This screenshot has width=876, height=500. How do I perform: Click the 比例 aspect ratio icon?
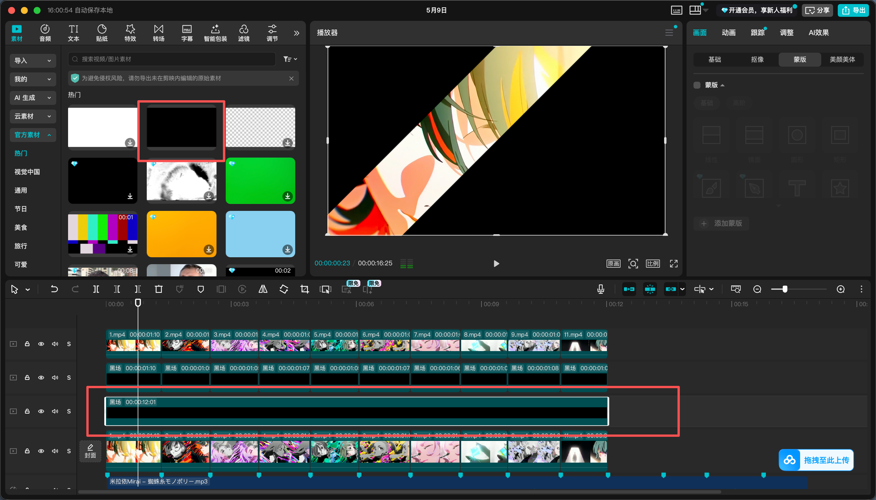[653, 263]
